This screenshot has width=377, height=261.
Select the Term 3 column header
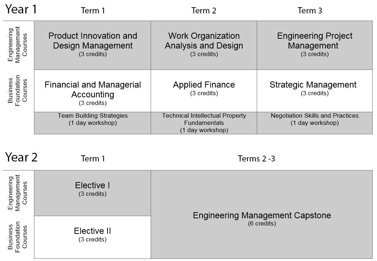point(310,10)
